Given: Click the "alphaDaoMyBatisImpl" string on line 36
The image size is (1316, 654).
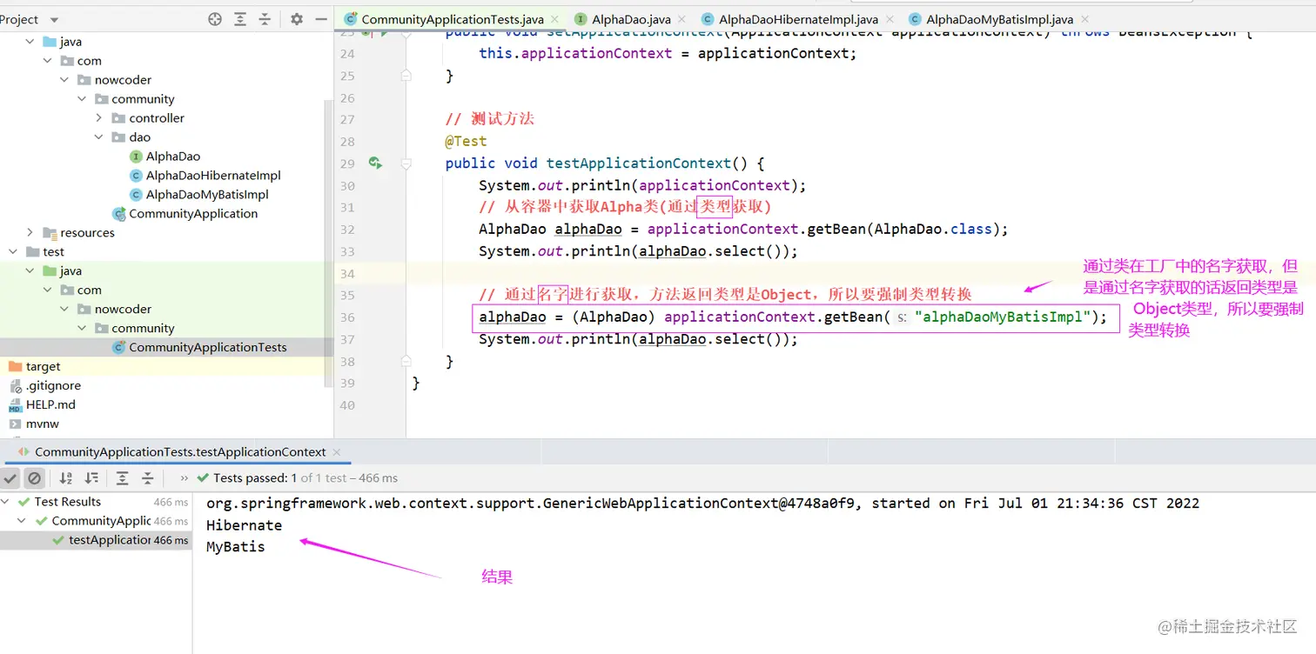Looking at the screenshot, I should 1003,317.
